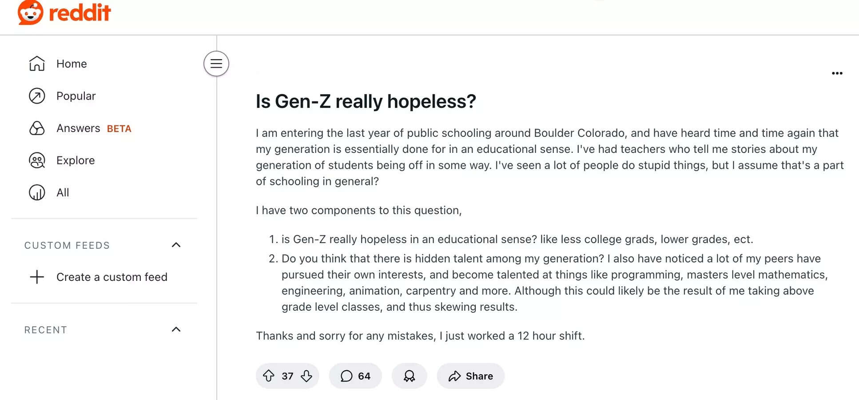Image resolution: width=859 pixels, height=400 pixels.
Task: Click the Explore icon in sidebar
Action: point(37,160)
